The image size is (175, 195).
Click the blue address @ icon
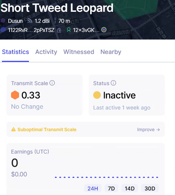[3, 30]
